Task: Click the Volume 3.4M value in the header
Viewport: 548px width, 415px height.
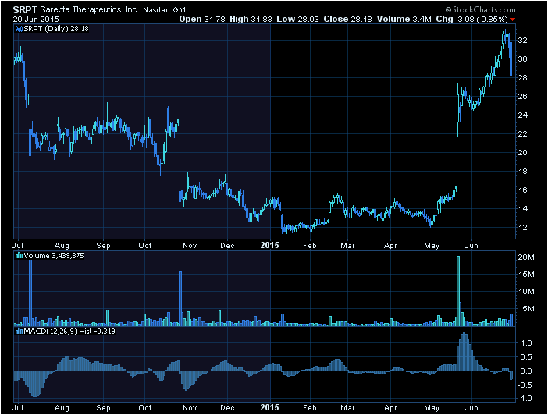Action: click(404, 20)
